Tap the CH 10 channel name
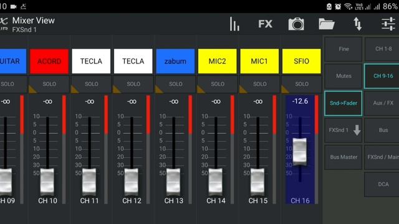 pos(47,200)
